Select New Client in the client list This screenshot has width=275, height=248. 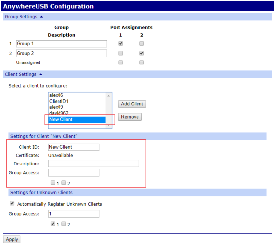point(77,120)
